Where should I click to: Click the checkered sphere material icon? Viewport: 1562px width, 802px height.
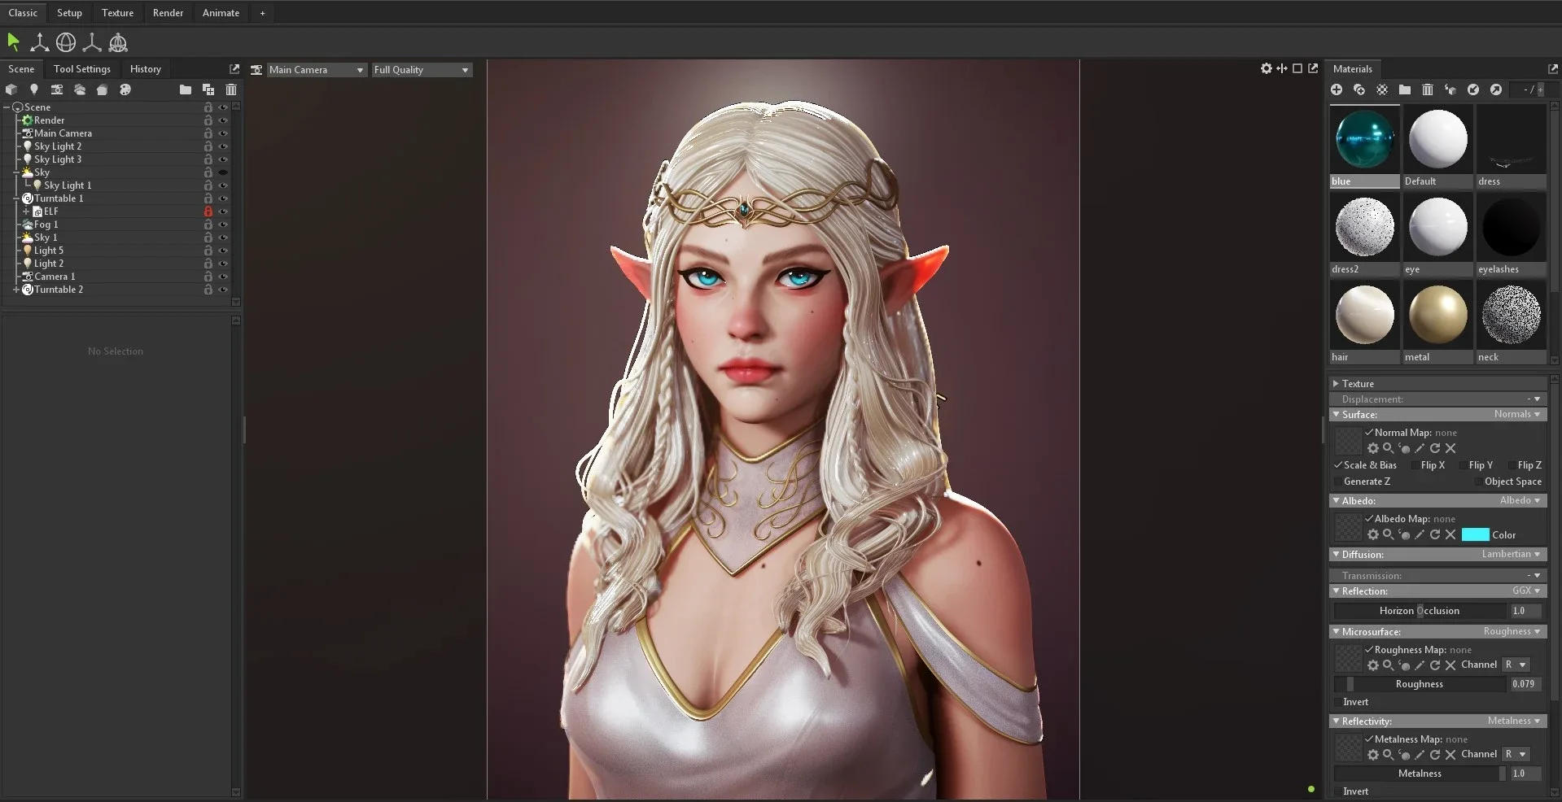pos(1382,89)
